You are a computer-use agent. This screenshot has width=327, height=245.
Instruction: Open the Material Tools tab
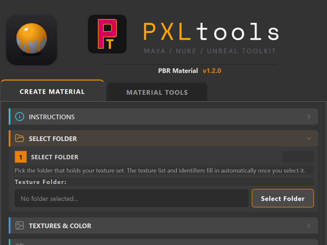157,92
